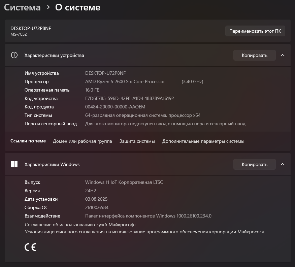The image size is (295, 267).
Task: Collapse Windows specifications using its chevron
Action: 283,164
